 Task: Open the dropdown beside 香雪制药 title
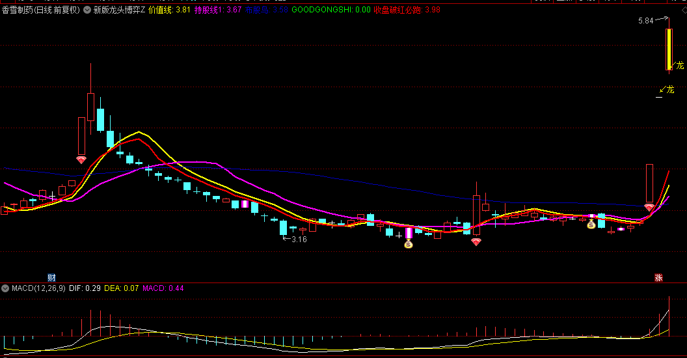(87, 10)
